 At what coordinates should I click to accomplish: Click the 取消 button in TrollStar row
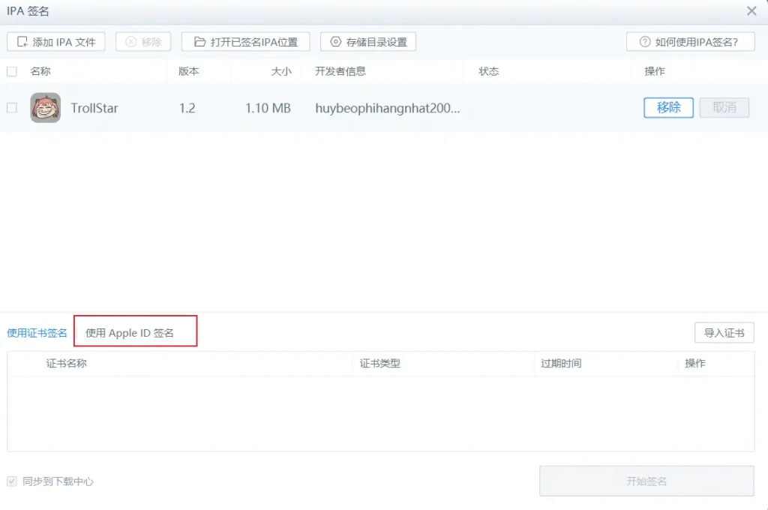724,107
